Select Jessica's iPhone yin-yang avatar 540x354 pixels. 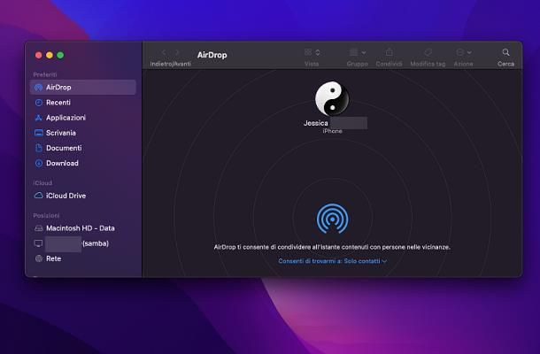point(332,98)
